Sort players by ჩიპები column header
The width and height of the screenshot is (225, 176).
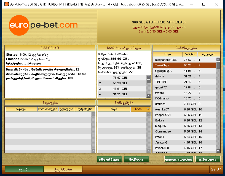pyautogui.click(x=190, y=54)
